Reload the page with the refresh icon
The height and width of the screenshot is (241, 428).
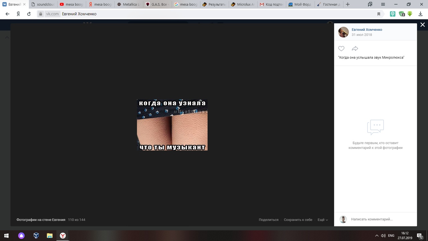(x=29, y=14)
